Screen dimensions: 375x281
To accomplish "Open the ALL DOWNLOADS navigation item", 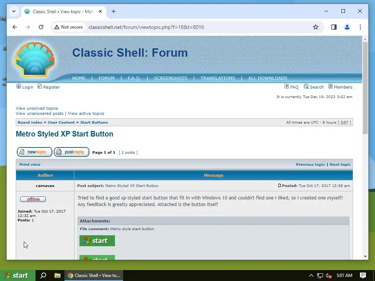I will pyautogui.click(x=268, y=78).
